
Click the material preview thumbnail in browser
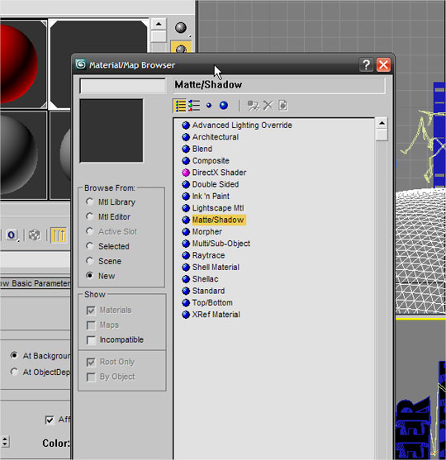click(x=111, y=130)
